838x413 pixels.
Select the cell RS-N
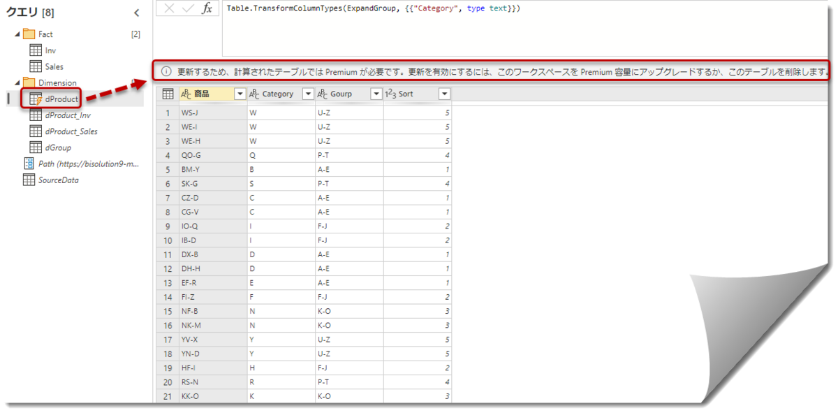tap(212, 382)
